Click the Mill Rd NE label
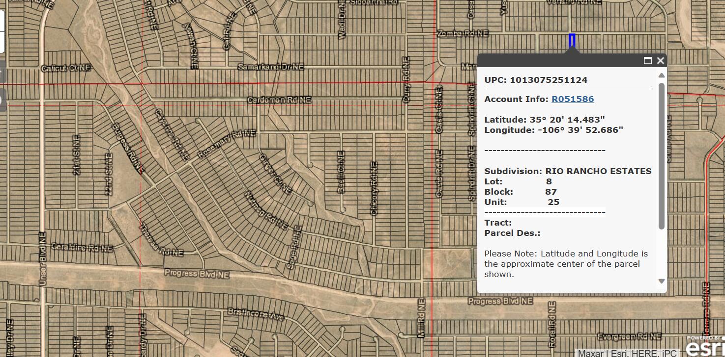725x357 pixels. point(421,318)
